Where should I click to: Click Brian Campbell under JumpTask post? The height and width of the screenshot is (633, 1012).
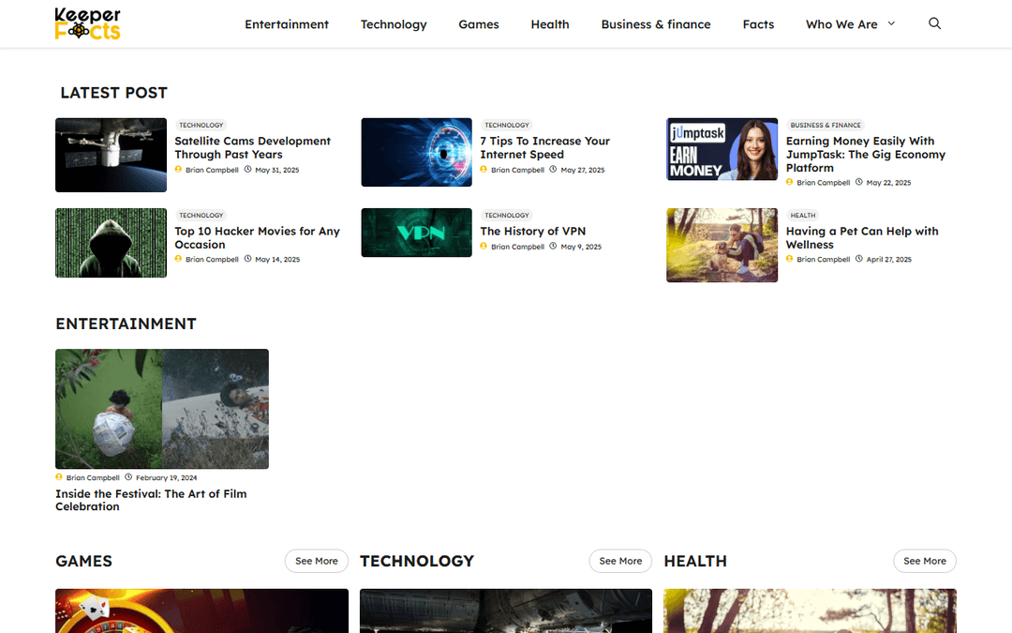coord(824,183)
